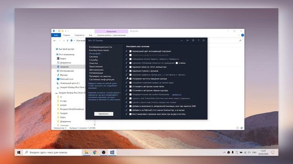The image size is (293, 164).
Task: Tick the «и папки» checkbox
Action: point(177,63)
